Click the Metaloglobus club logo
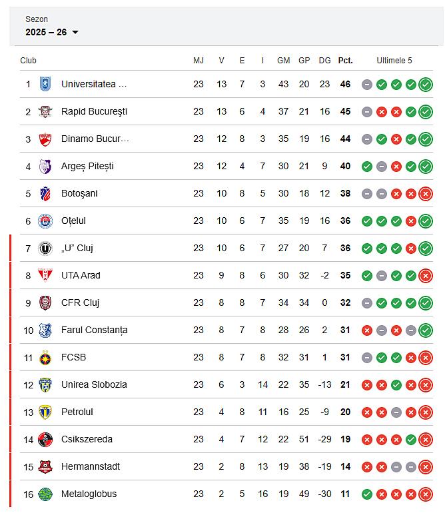This screenshot has height=519, width=445. coord(45,494)
